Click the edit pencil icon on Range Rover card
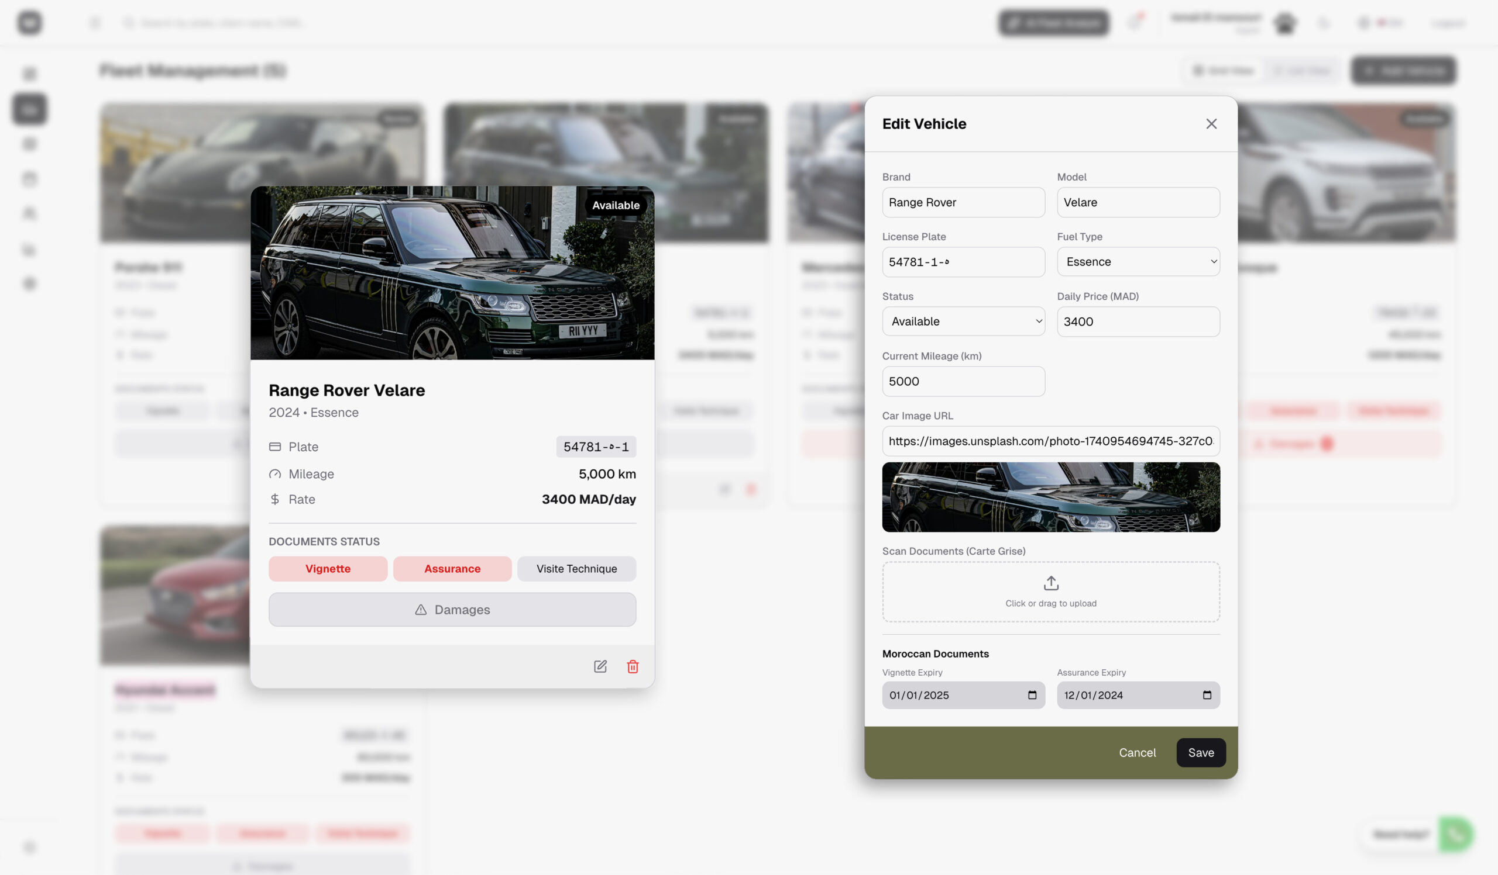 tap(600, 666)
